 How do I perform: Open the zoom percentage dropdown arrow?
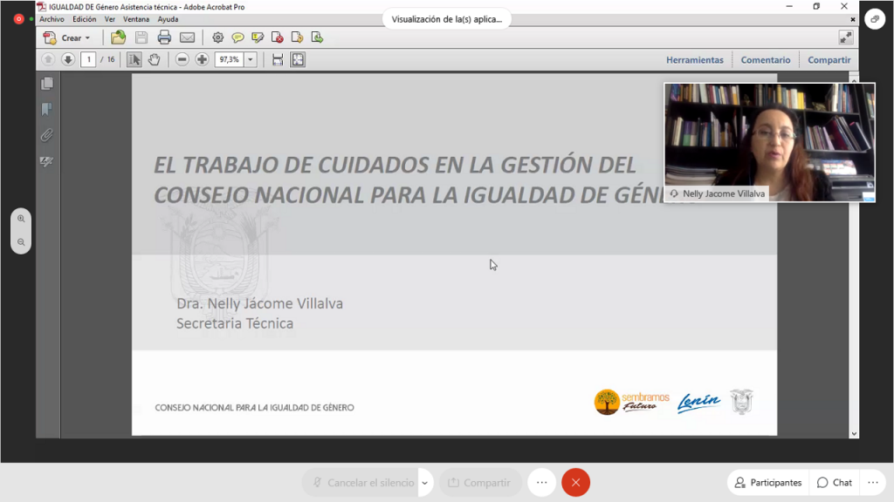pyautogui.click(x=251, y=59)
